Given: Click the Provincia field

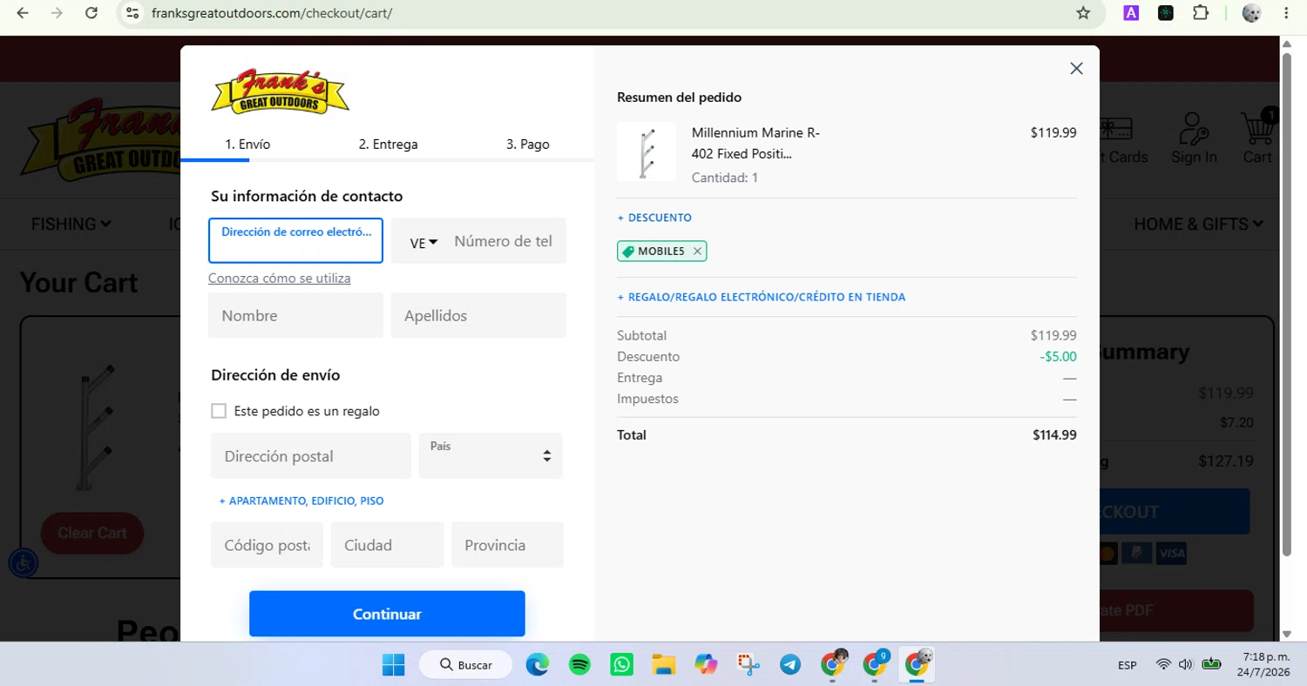Looking at the screenshot, I should point(507,545).
